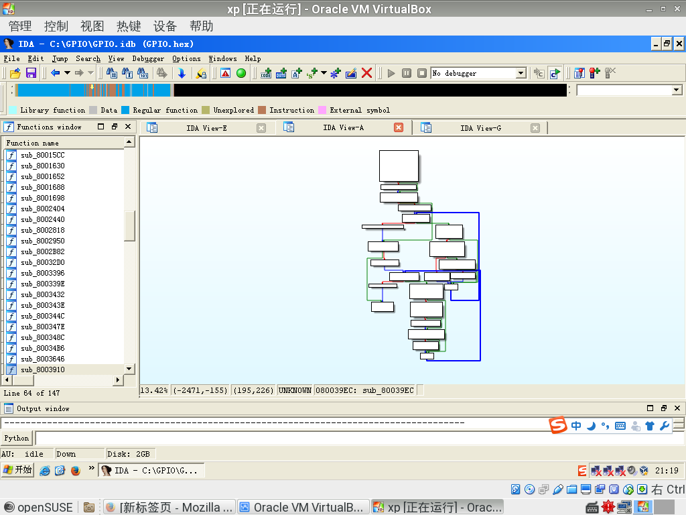Click the C with green arrow icon
This screenshot has height=515, width=686.
coord(555,73)
